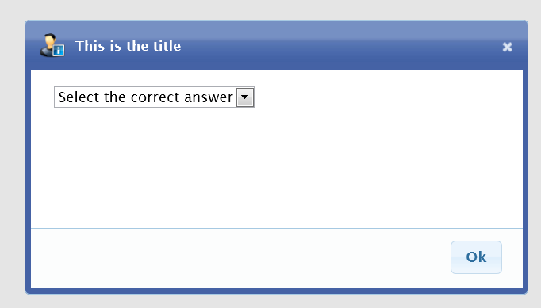Dismiss the window using the cross icon
541x308 pixels.
pyautogui.click(x=507, y=47)
